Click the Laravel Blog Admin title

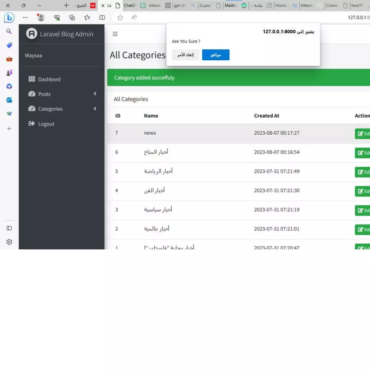click(67, 34)
